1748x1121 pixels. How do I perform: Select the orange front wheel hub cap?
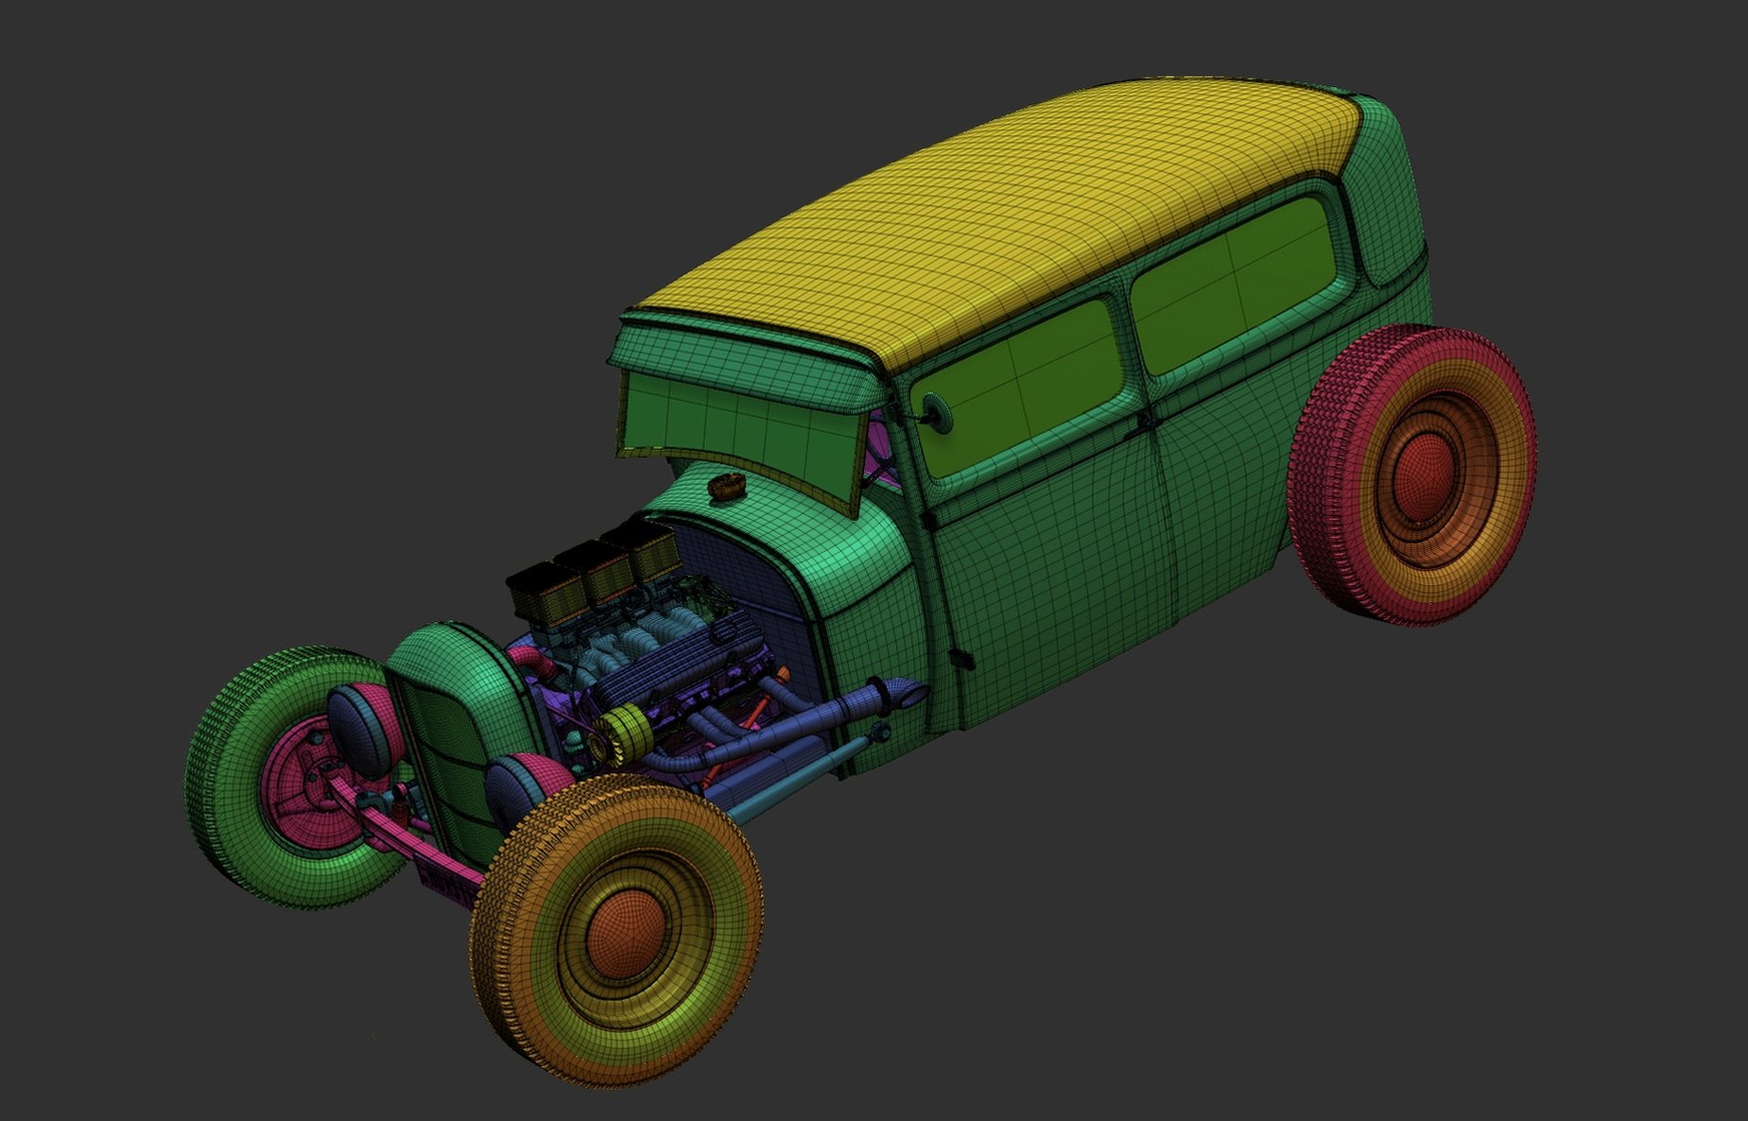click(x=626, y=933)
